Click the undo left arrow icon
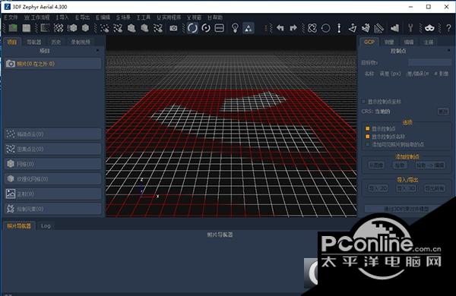The height and width of the screenshot is (296, 456). pos(280,28)
